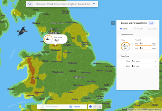
Task: Click the Tree Index High popup
Action: 56,39
